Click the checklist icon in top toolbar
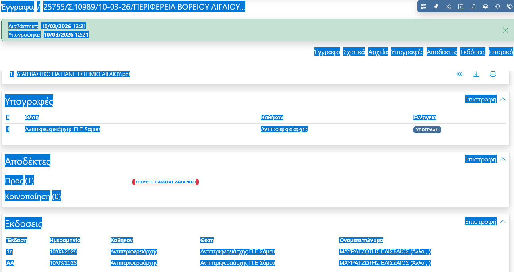Screen dimensions: 514x272 point(424,6)
